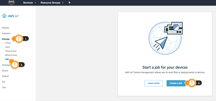Collapse the Manage section
Screen dimensions: 216x101
click(6, 39)
